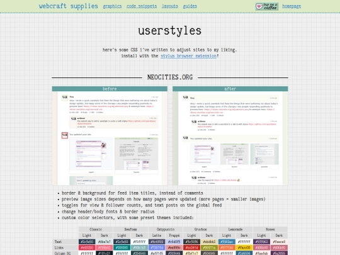Select the Gruvbox Light links color swatch
The width and height of the screenshot is (340, 255).
191,247
